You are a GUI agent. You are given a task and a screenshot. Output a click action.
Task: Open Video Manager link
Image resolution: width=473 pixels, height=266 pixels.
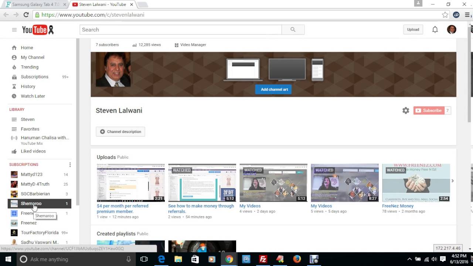(190, 45)
